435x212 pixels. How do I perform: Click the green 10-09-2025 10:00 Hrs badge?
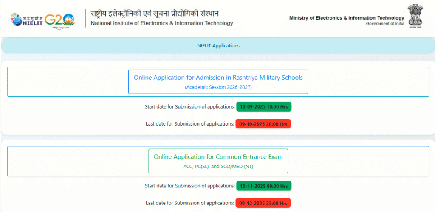(264, 107)
